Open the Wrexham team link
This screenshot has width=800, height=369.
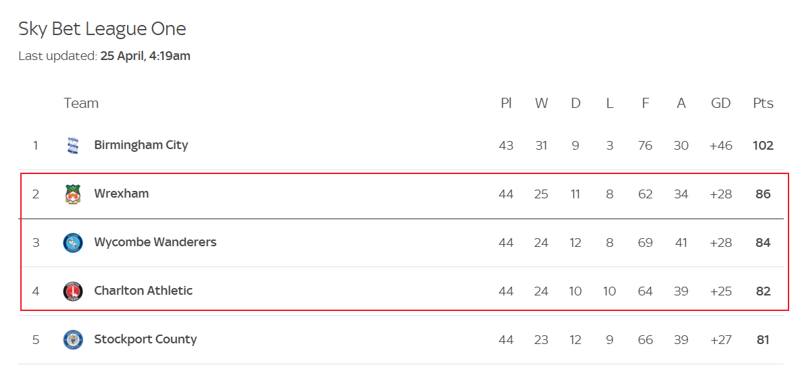(x=122, y=194)
